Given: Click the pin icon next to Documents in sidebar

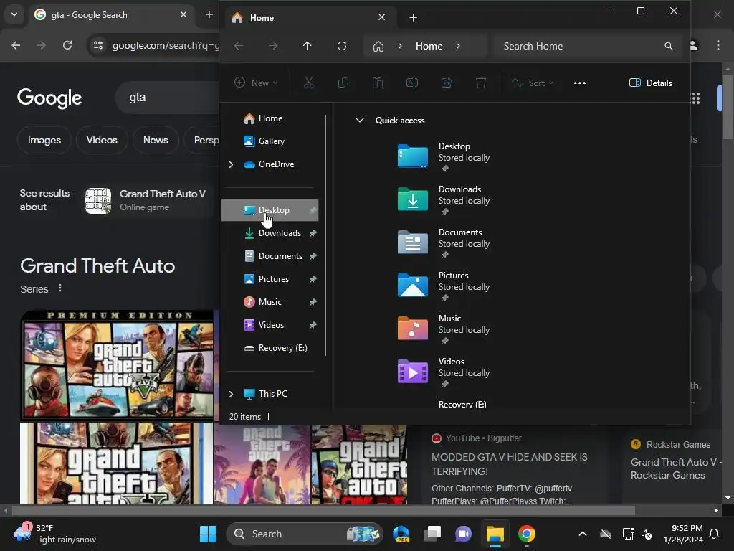Looking at the screenshot, I should (x=313, y=256).
